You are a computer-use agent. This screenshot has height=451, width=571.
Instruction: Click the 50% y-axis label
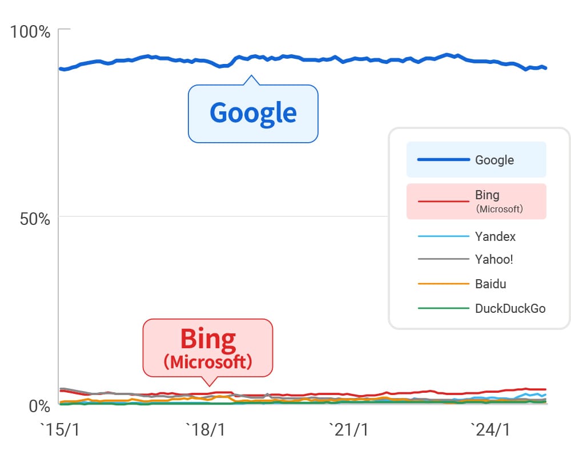coord(35,219)
